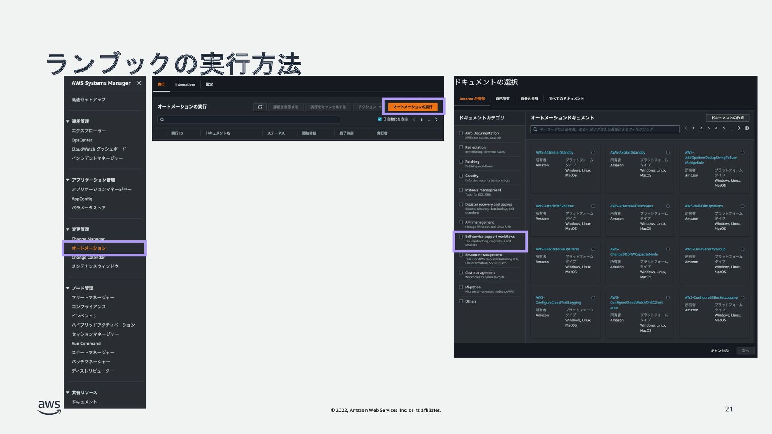Open AWS-AttachIAMToInstance document link

click(632, 206)
